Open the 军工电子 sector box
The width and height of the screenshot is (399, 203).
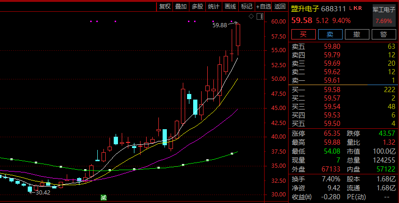[x=384, y=15]
